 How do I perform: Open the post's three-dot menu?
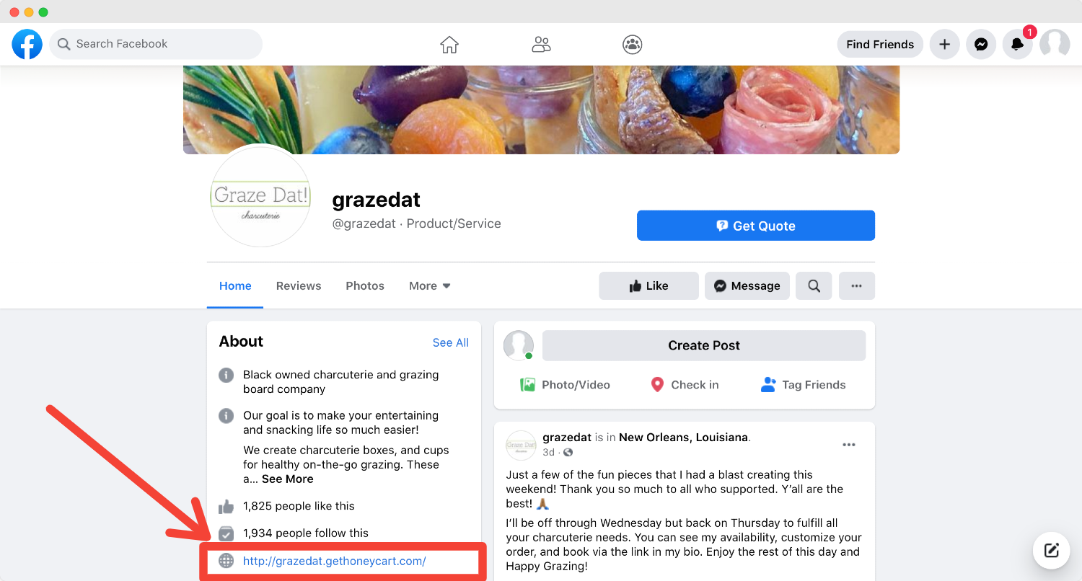tap(849, 445)
